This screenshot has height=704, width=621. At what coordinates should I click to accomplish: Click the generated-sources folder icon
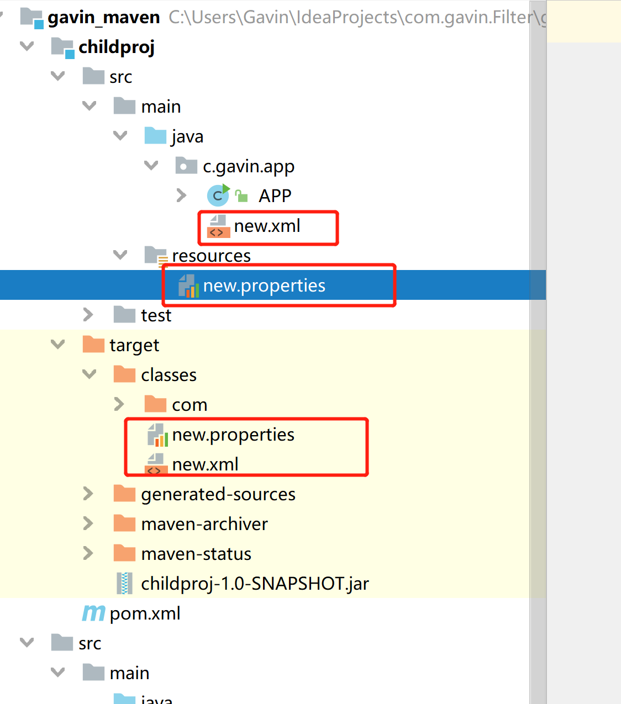click(124, 494)
